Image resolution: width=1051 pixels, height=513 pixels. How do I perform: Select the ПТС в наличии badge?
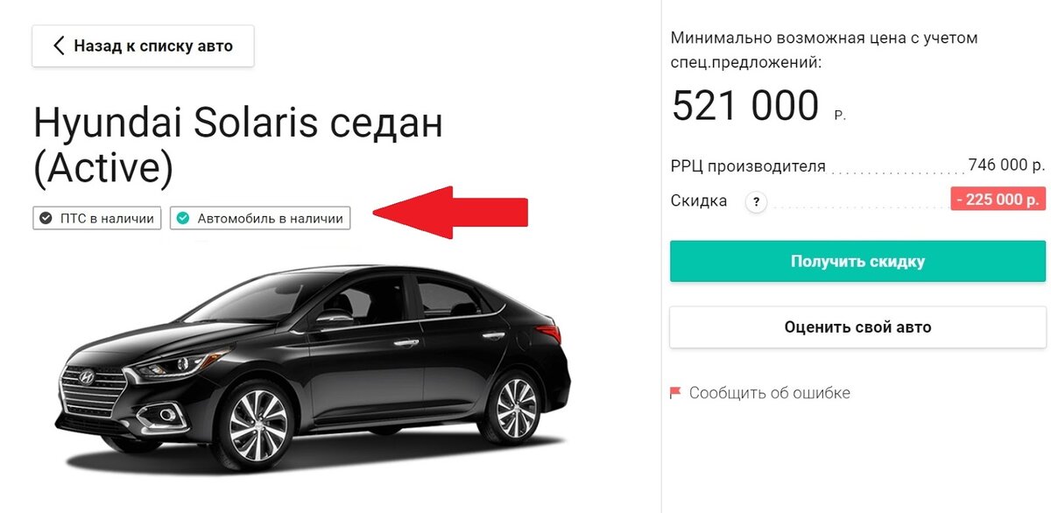(x=97, y=219)
